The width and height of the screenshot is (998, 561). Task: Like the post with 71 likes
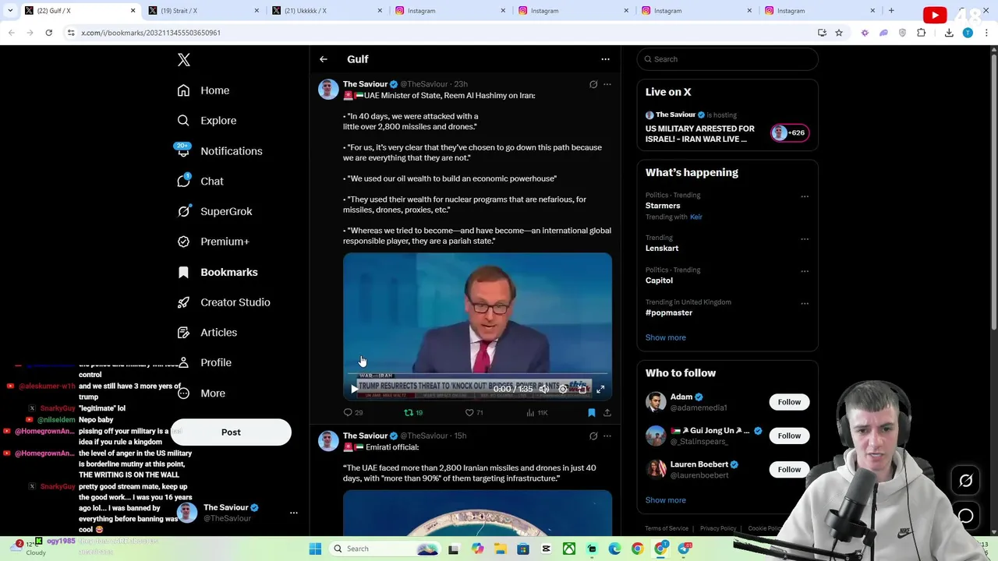coord(475,413)
